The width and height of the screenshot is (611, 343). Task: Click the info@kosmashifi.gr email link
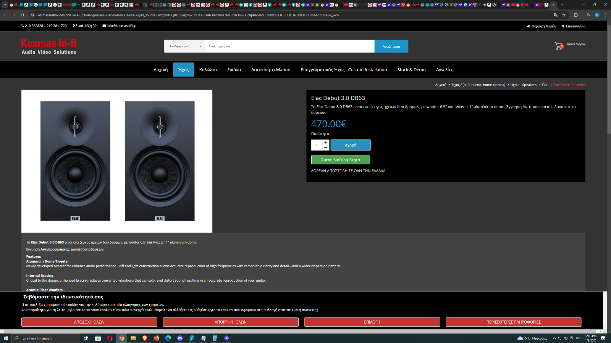pyautogui.click(x=120, y=26)
